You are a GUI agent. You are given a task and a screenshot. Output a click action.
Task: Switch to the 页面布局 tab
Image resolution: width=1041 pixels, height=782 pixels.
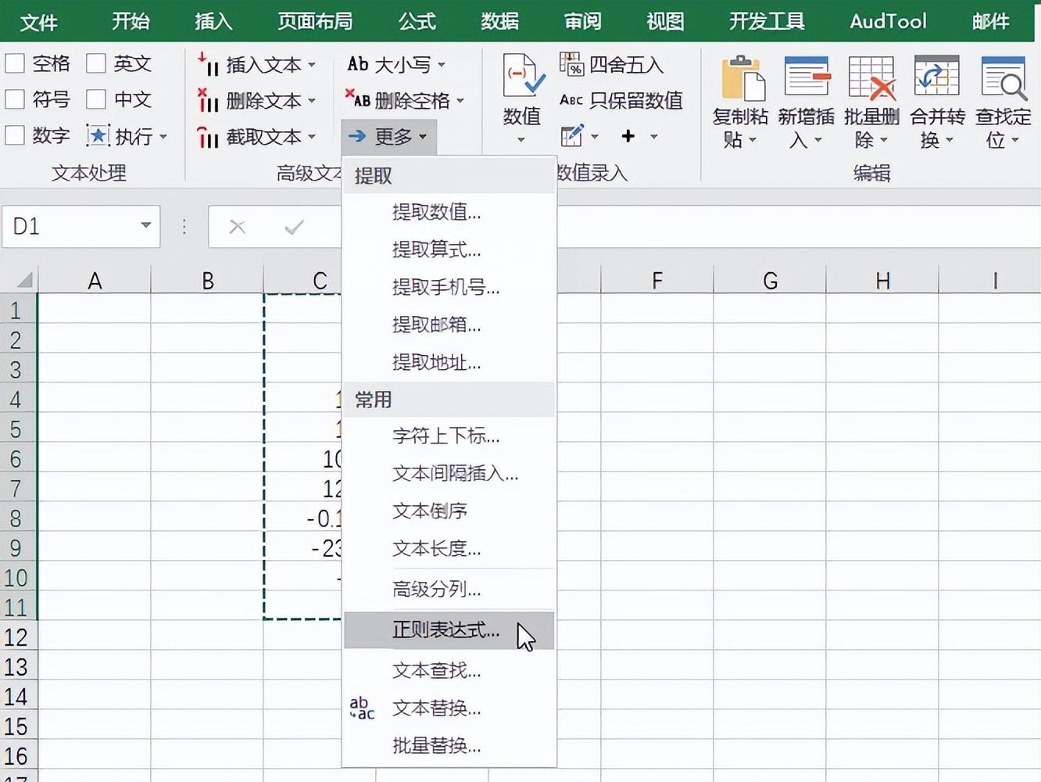[315, 21]
